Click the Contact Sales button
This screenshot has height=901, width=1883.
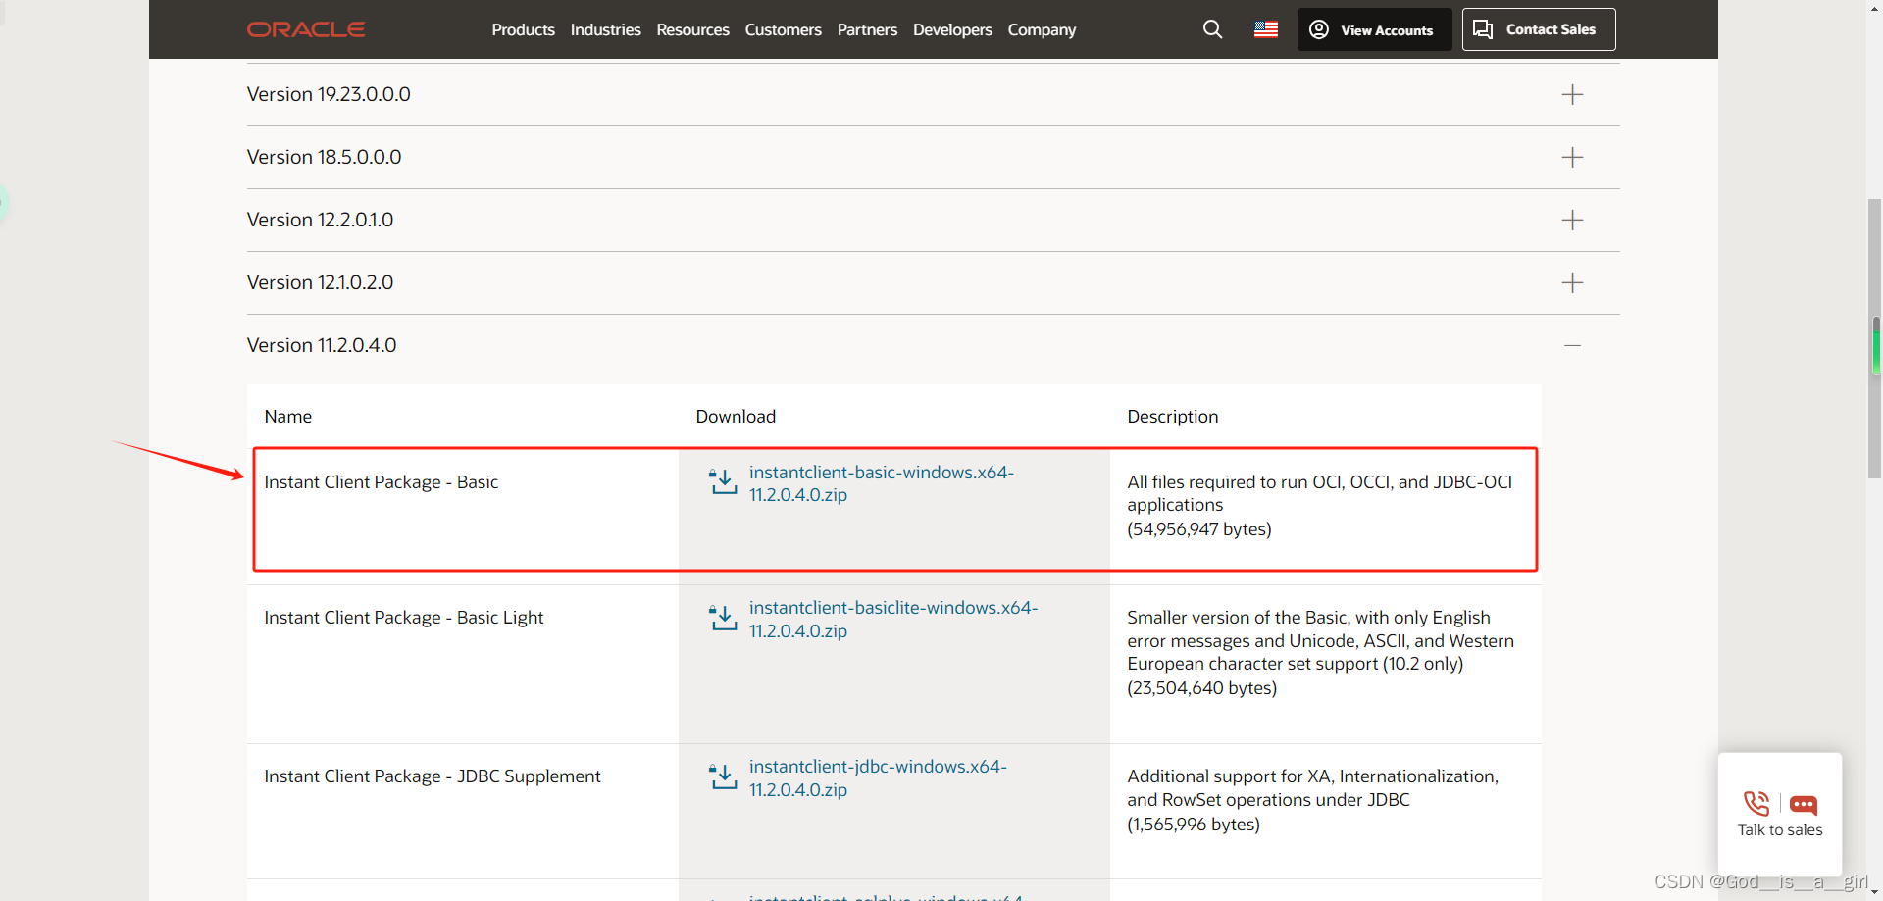coord(1539,29)
